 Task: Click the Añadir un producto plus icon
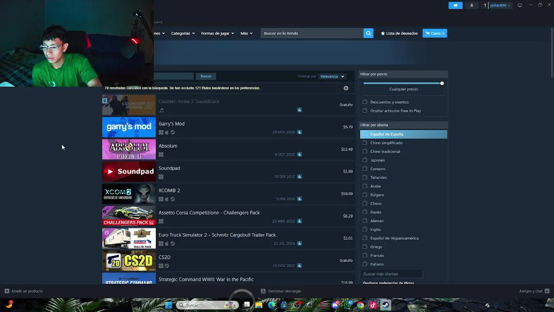tap(7, 291)
